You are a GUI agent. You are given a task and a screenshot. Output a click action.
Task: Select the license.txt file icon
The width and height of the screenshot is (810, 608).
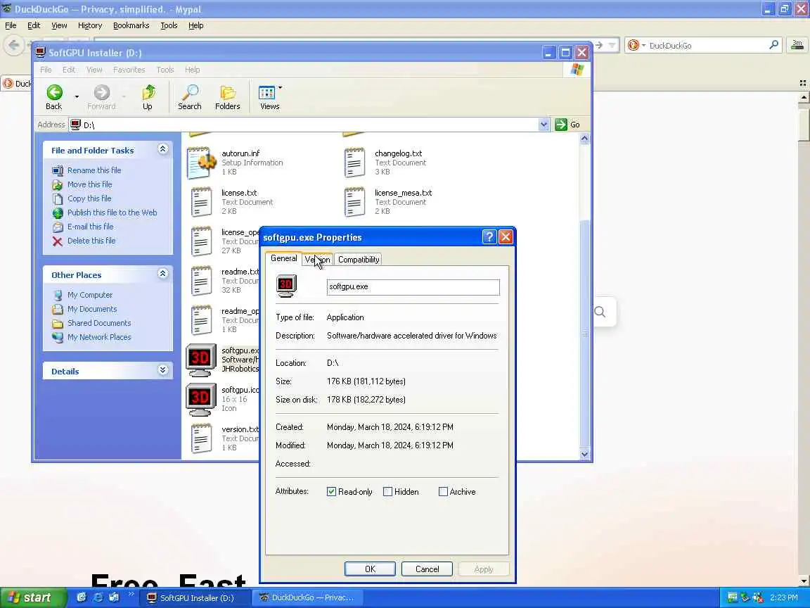201,202
